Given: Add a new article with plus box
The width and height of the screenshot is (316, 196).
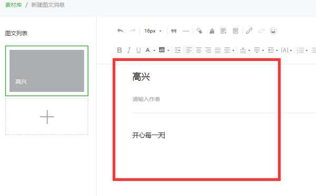Looking at the screenshot, I should [x=47, y=117].
